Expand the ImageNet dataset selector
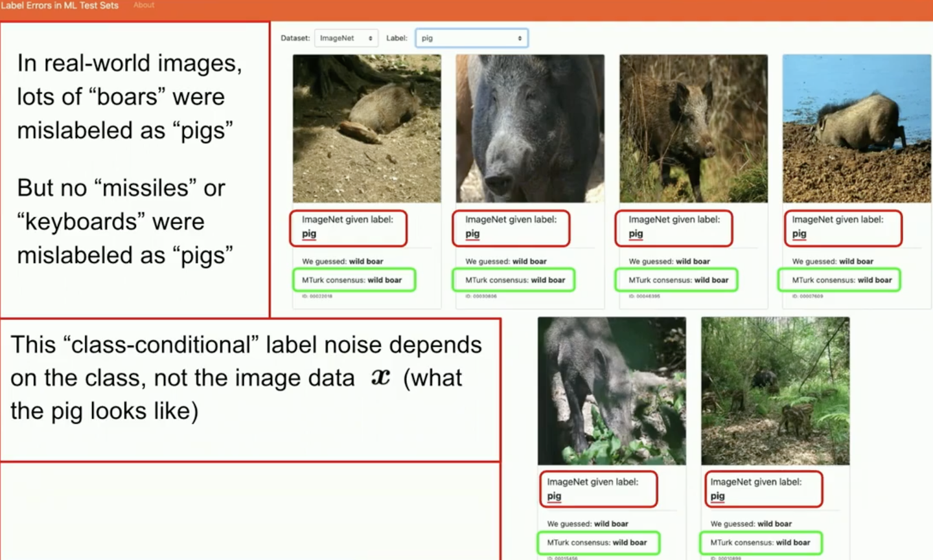Image resolution: width=933 pixels, height=560 pixels. pos(346,38)
